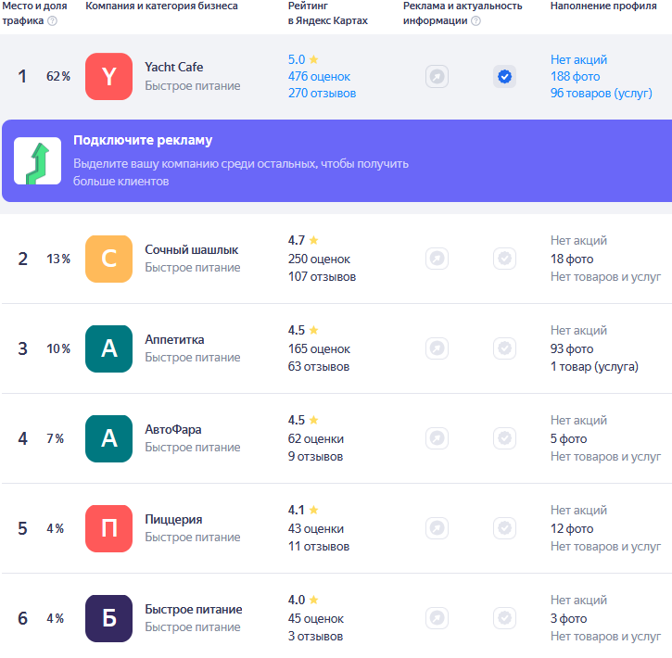The height and width of the screenshot is (658, 672).
Task: Click '9 отзывов' text
Action: click(x=315, y=457)
